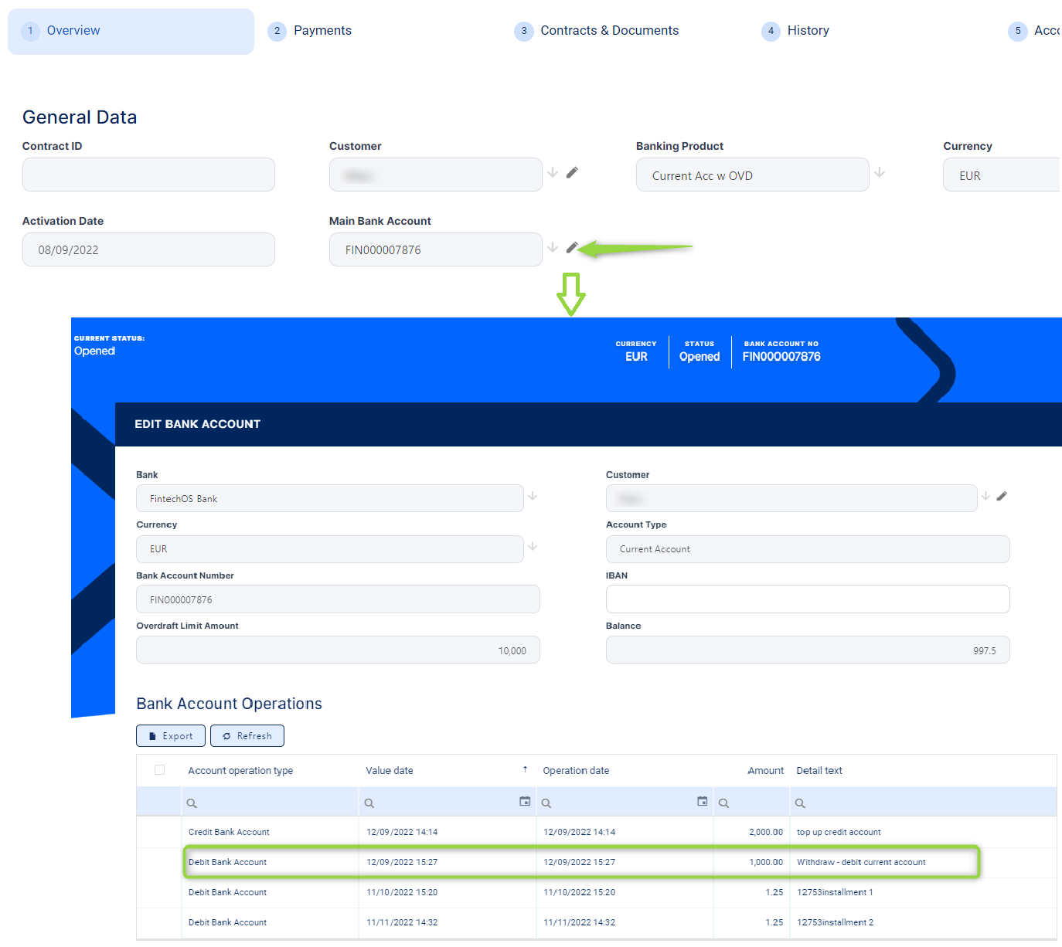Open the Contracts & Documents tab
The width and height of the screenshot is (1062, 947).
pyautogui.click(x=609, y=31)
